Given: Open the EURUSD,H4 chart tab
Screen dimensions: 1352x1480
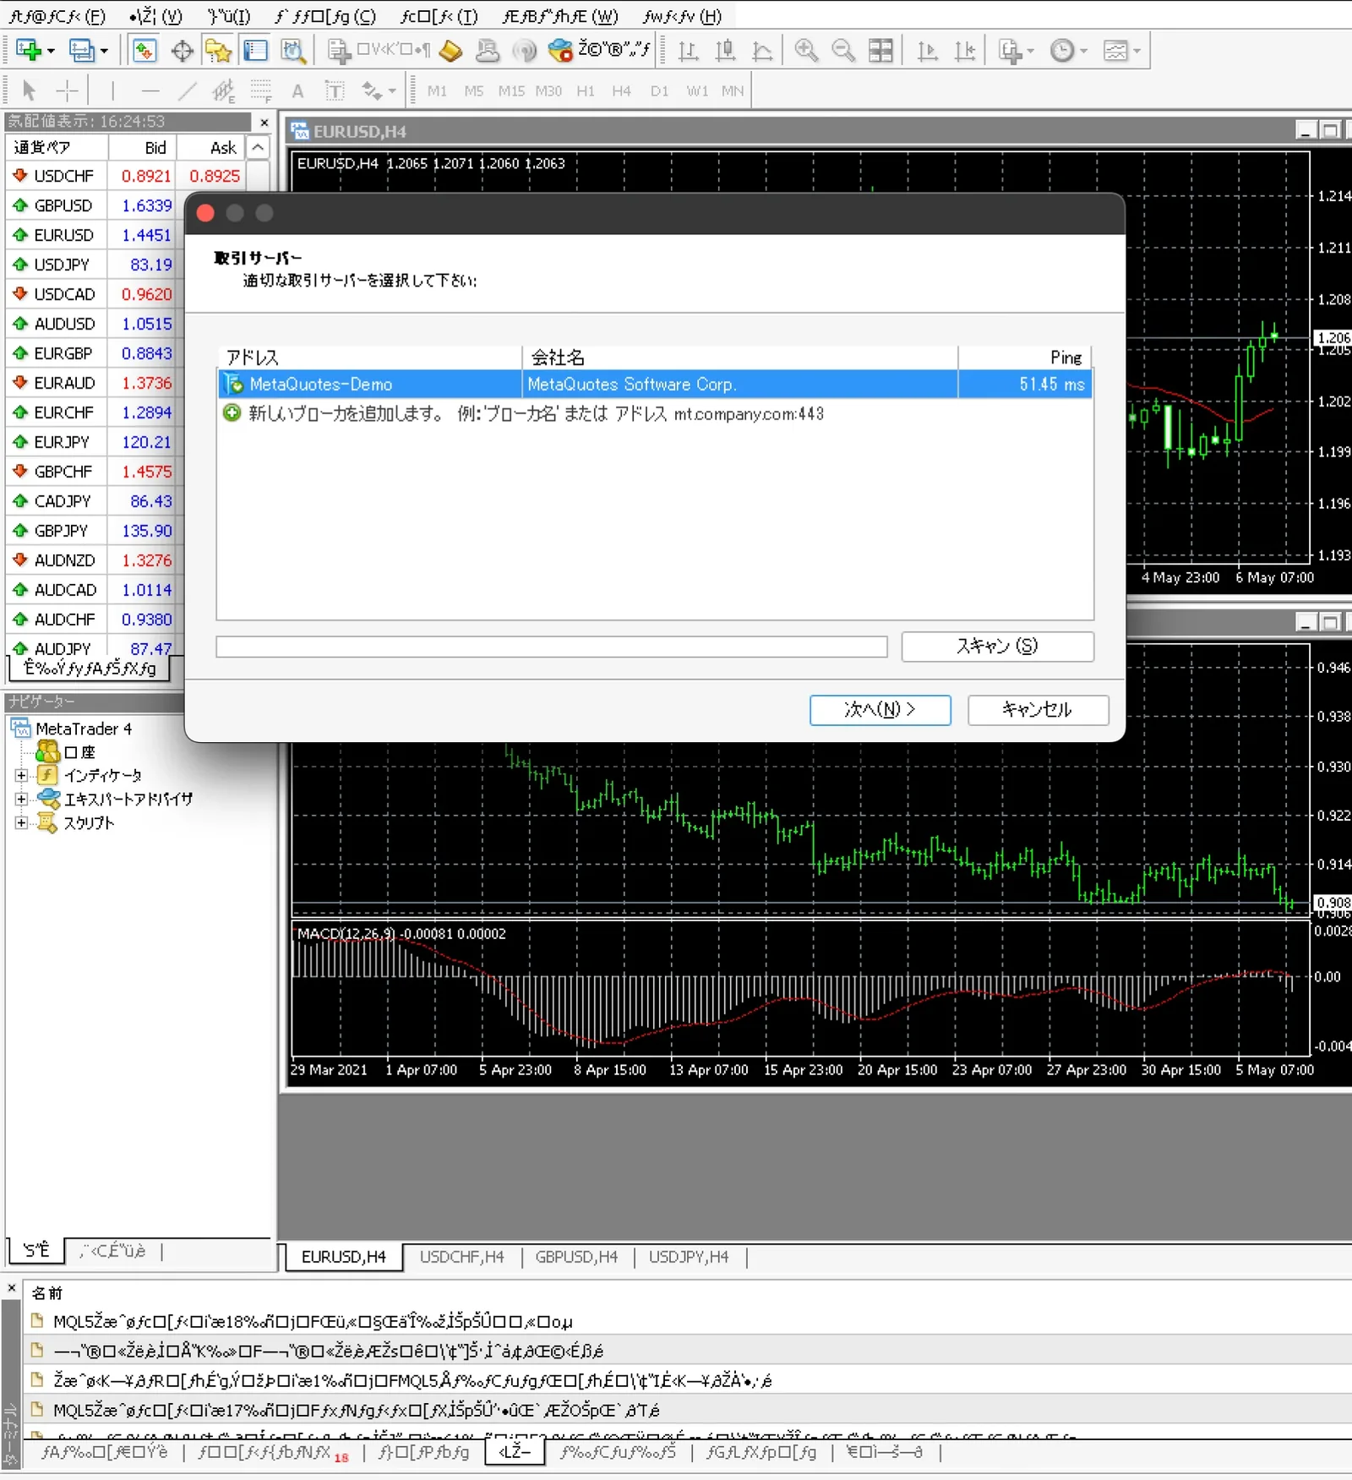Looking at the screenshot, I should pos(343,1257).
